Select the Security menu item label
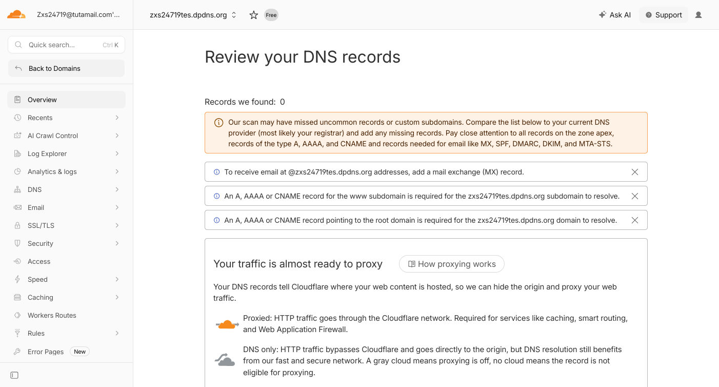This screenshot has height=387, width=719. tap(41, 243)
